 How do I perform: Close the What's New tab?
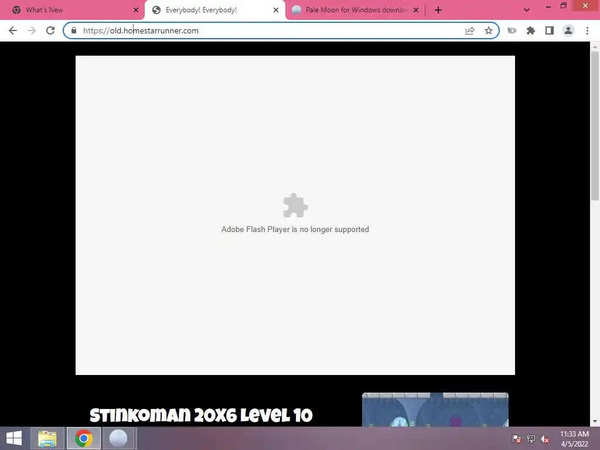click(136, 10)
